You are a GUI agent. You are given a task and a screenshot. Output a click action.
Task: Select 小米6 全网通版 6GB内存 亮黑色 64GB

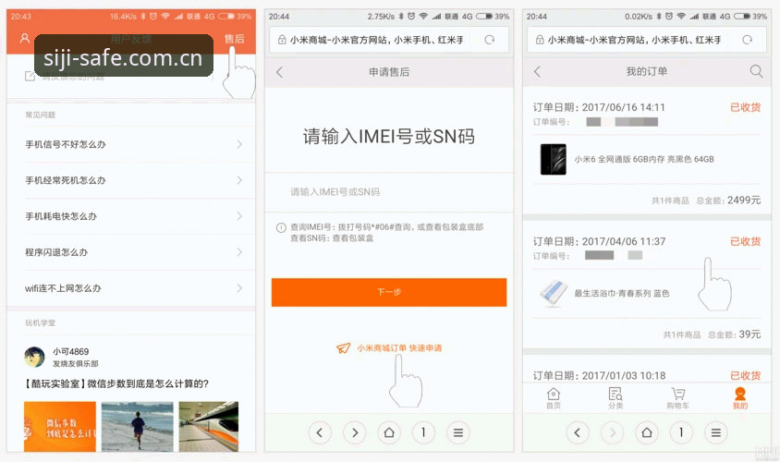[x=644, y=159]
